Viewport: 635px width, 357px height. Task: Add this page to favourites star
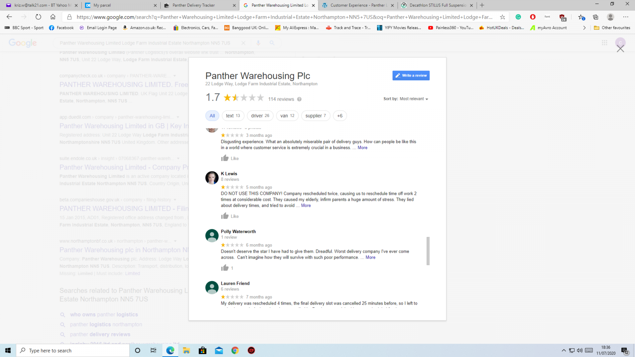point(502,17)
